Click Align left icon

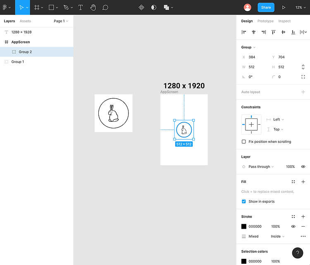click(x=244, y=32)
